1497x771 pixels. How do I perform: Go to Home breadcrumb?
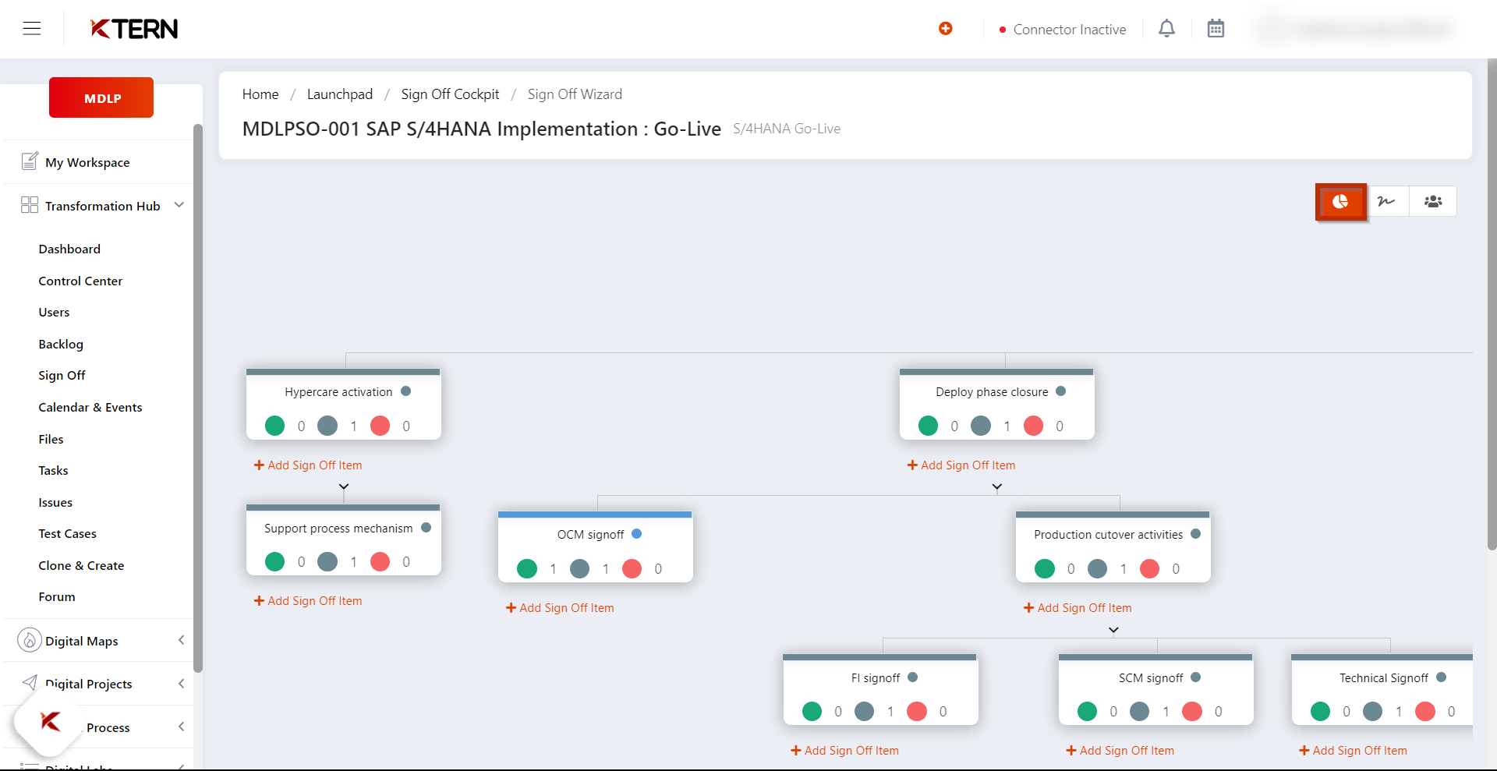[x=260, y=94]
